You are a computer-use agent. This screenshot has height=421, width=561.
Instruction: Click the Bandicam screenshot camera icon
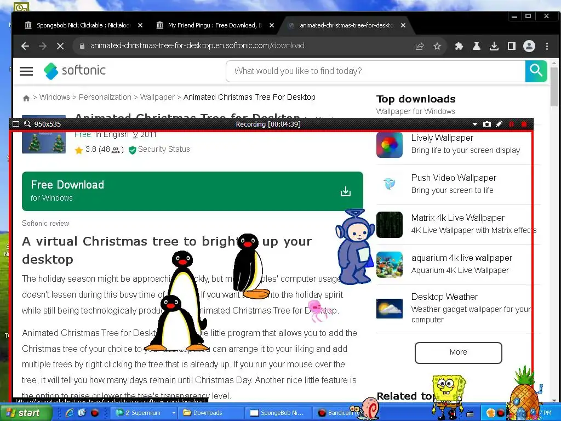point(486,124)
